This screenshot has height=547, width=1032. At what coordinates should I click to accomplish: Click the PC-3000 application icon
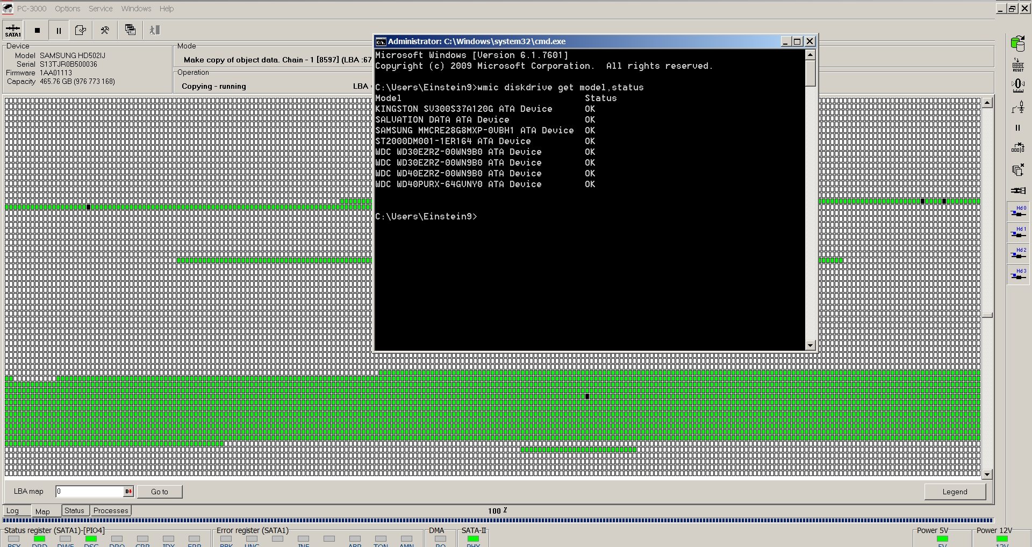[x=8, y=9]
